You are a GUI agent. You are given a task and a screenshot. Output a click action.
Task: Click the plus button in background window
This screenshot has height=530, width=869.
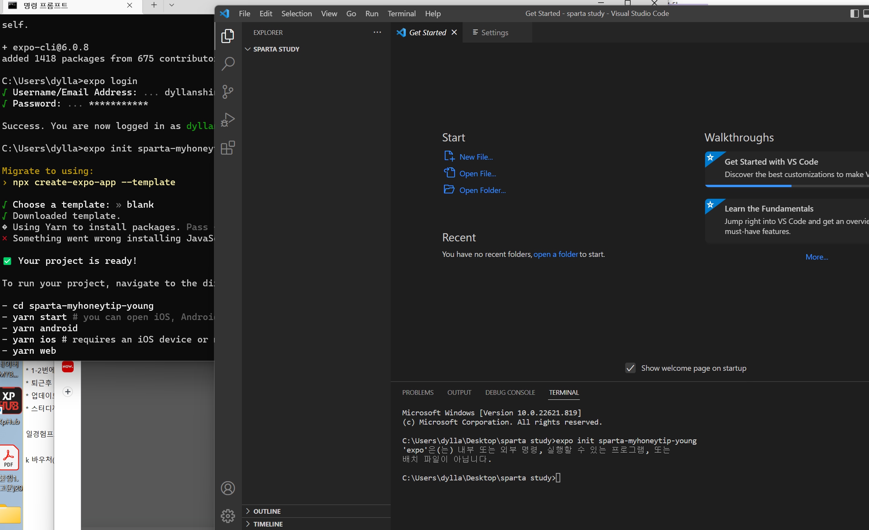click(x=68, y=392)
